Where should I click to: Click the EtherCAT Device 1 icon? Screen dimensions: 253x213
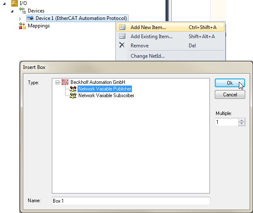[x=30, y=18]
